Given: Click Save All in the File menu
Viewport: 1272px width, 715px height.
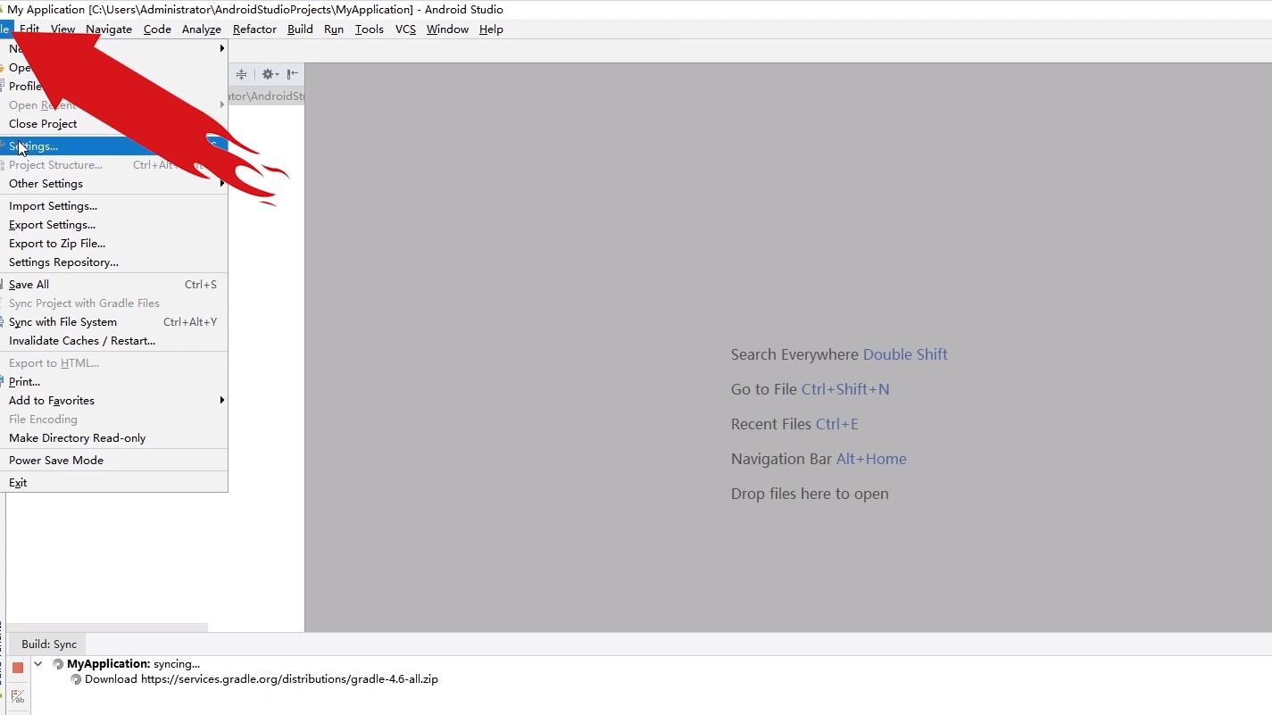Looking at the screenshot, I should [114, 285].
